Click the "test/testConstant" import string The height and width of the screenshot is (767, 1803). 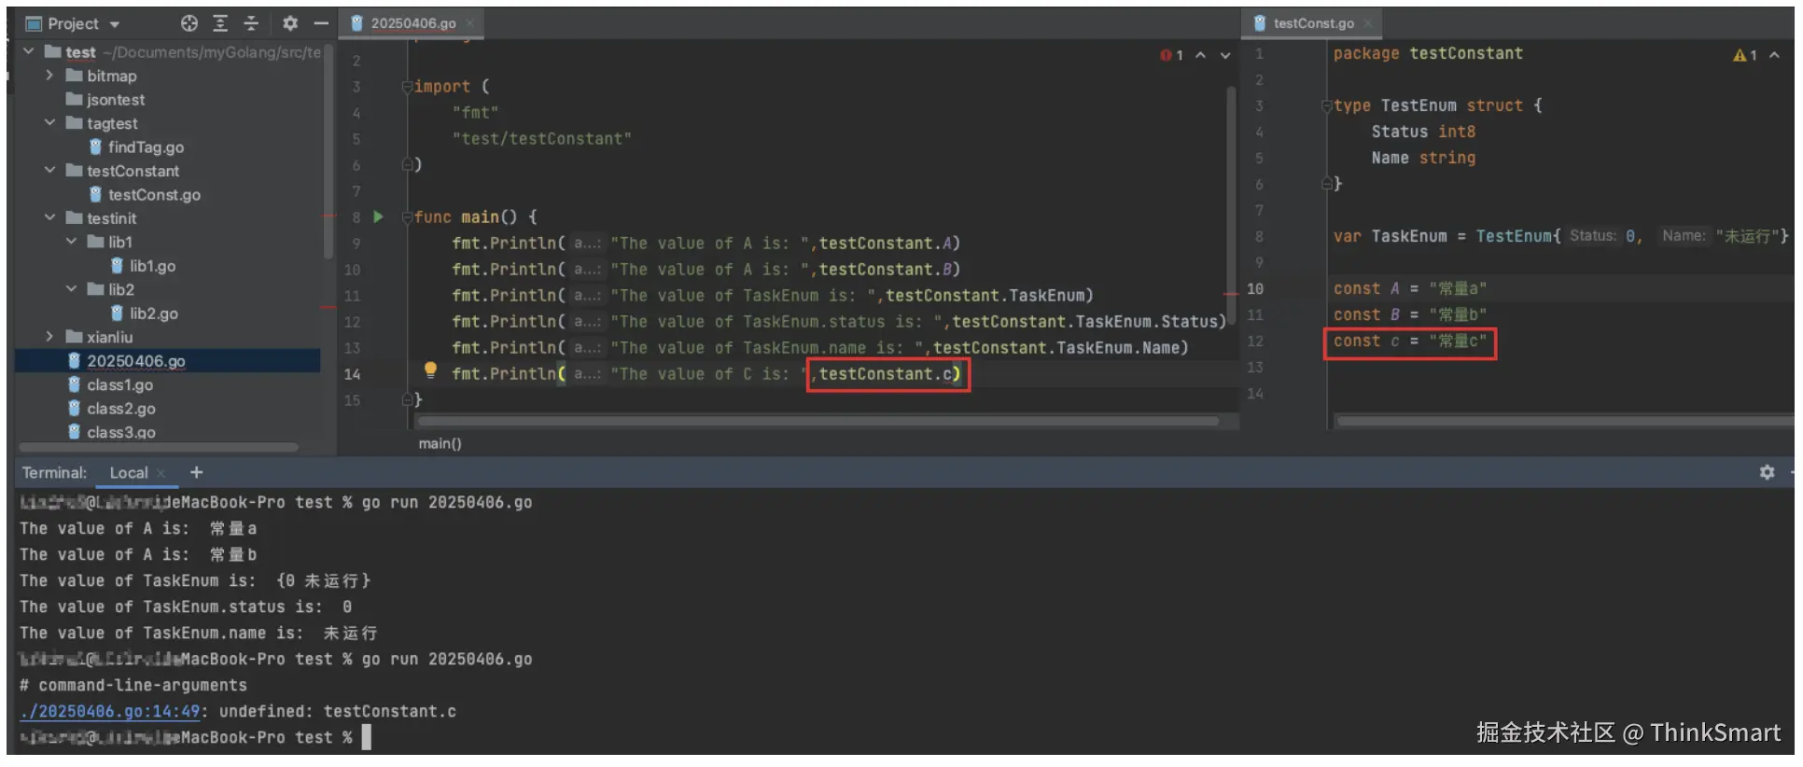(541, 139)
